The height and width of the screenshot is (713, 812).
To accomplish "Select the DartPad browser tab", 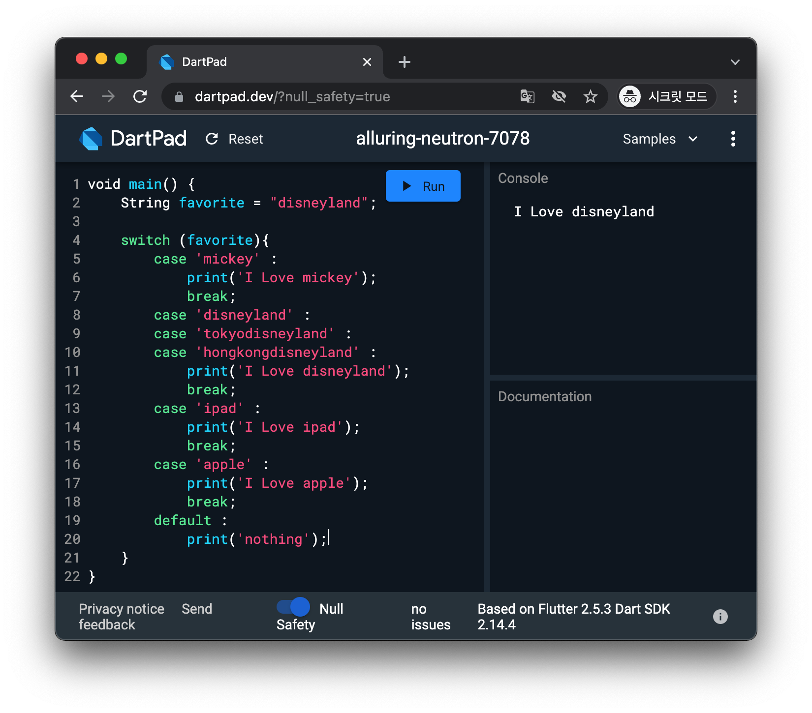I will [265, 62].
